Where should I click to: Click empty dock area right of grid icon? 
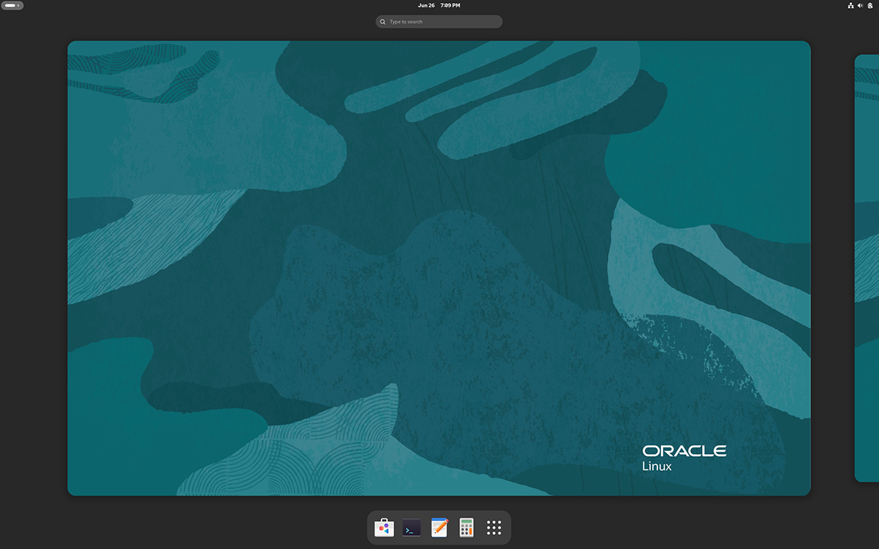click(x=507, y=527)
